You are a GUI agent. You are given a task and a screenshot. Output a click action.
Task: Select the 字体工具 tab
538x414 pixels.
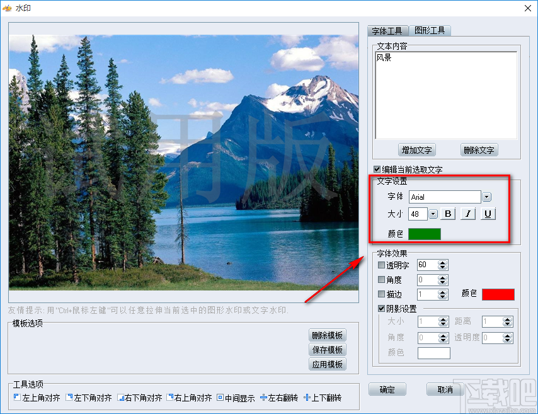point(388,30)
